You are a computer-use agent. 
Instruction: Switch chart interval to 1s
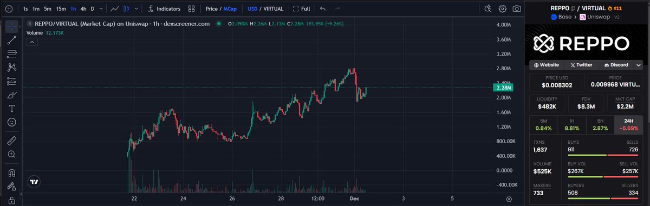click(x=25, y=9)
